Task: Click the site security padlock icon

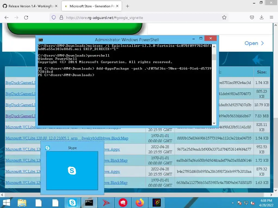Action: pos(61,18)
